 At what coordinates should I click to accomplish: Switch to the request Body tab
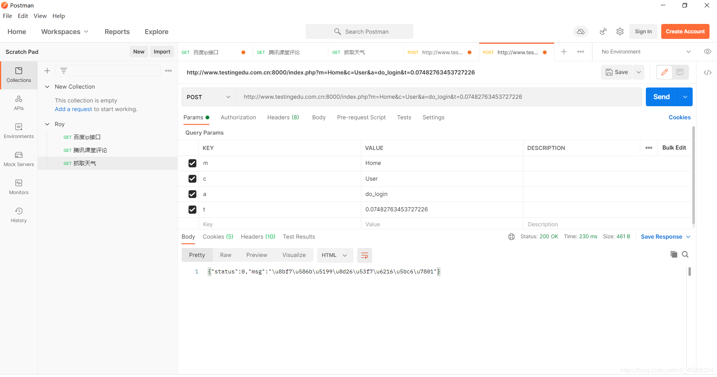coord(319,117)
